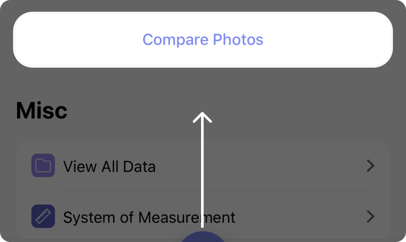
Task: Click the white upward arrow head
Action: pos(202,117)
